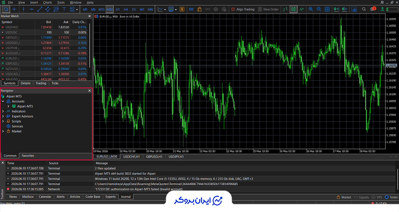This screenshot has width=399, height=212.
Task: Open the indicators list dropdown arrow
Action: 165,9
